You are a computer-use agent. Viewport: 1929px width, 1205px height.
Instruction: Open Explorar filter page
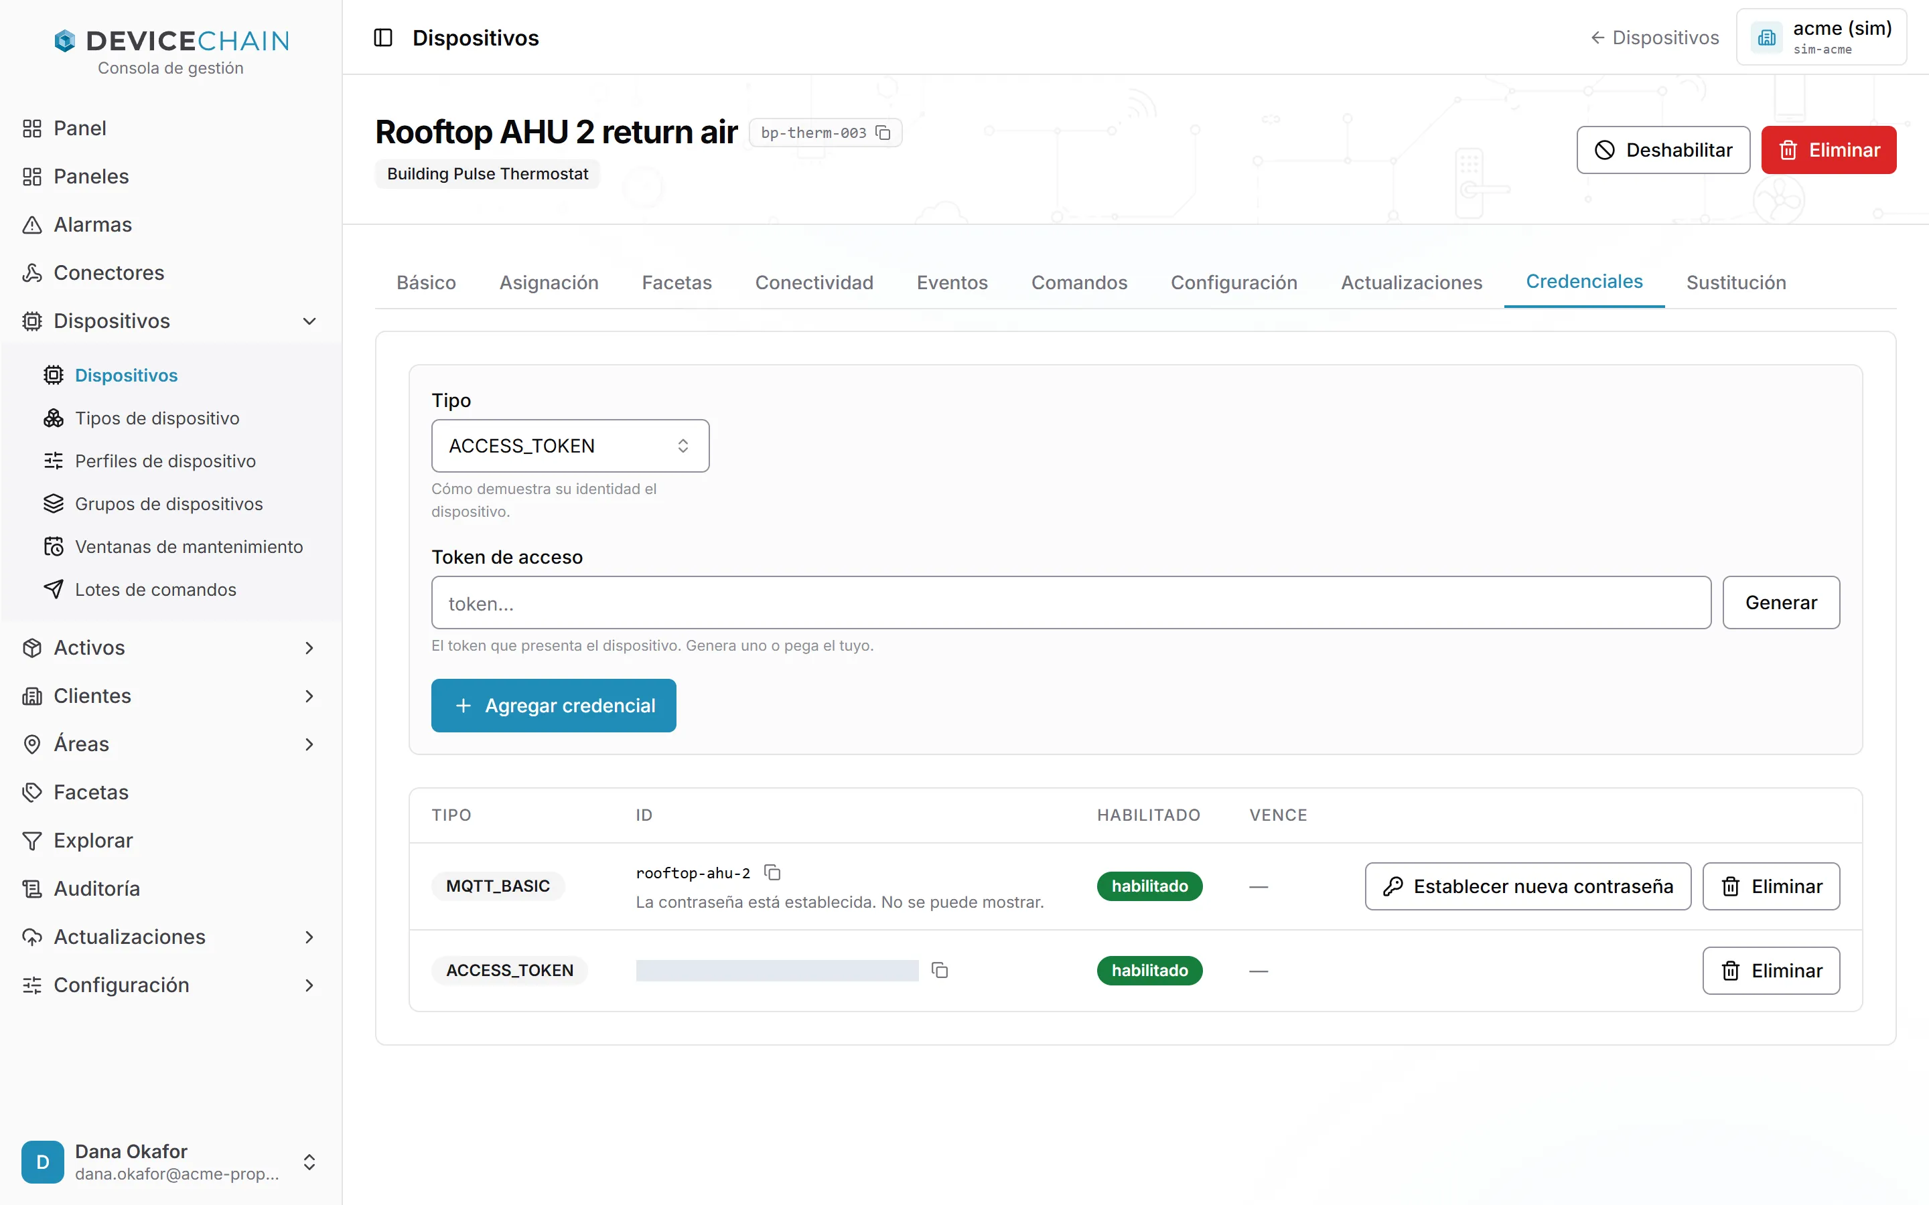[x=171, y=840]
